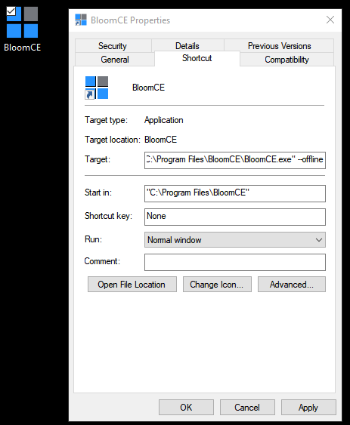Go to the Previous Versions tab
350x425 pixels.
280,46
